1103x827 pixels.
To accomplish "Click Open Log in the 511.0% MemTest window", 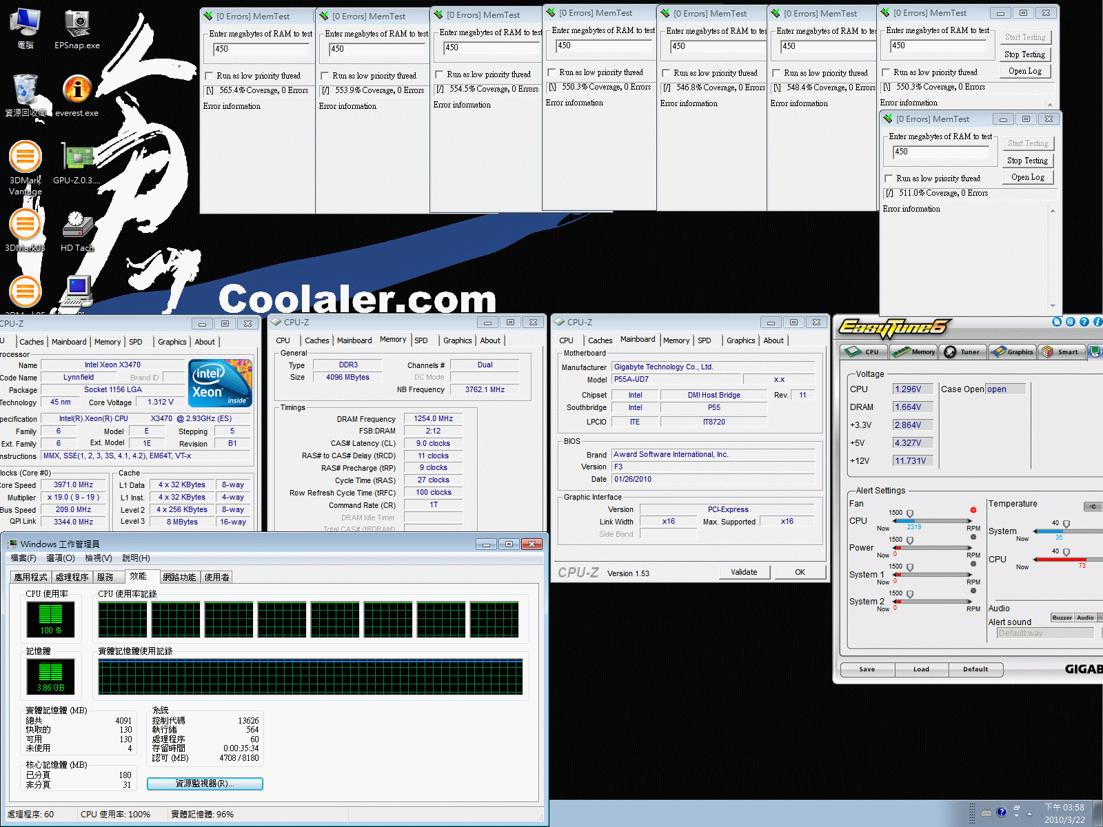I will tap(1027, 177).
